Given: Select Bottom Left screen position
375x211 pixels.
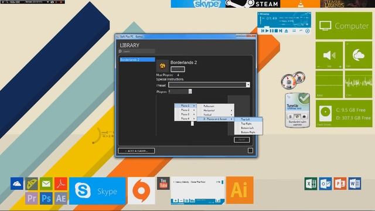Looking at the screenshot, I should coord(248,128).
